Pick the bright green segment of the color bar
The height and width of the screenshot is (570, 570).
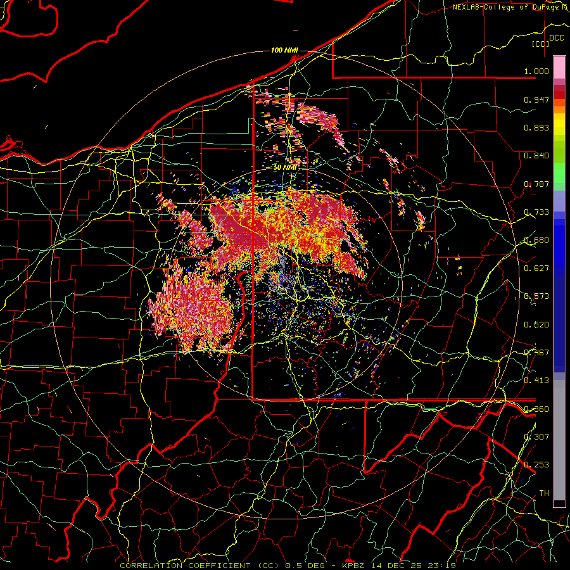point(559,173)
